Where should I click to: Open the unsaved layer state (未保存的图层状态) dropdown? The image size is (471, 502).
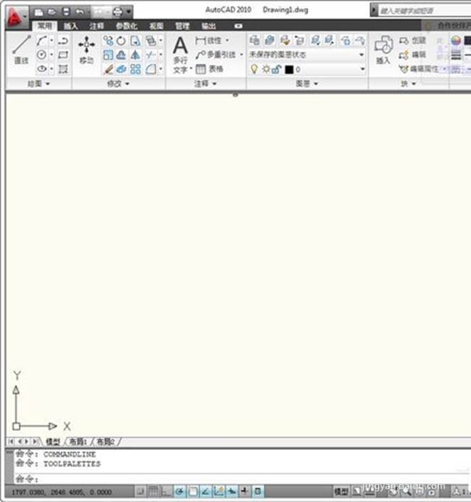pos(307,55)
